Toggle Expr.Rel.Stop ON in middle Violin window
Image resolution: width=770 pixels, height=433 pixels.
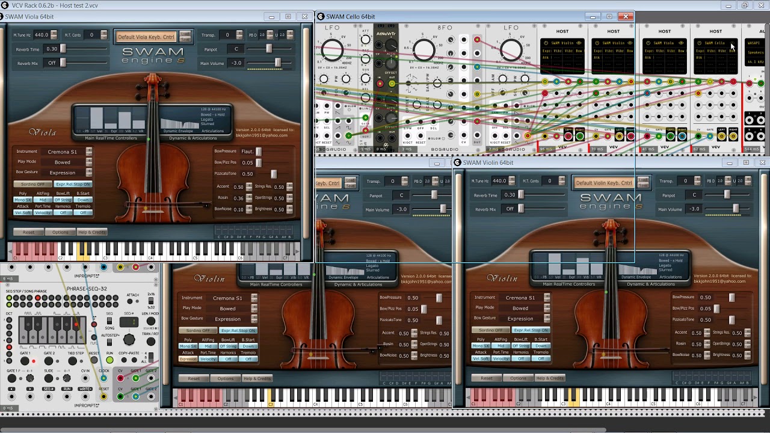238,330
